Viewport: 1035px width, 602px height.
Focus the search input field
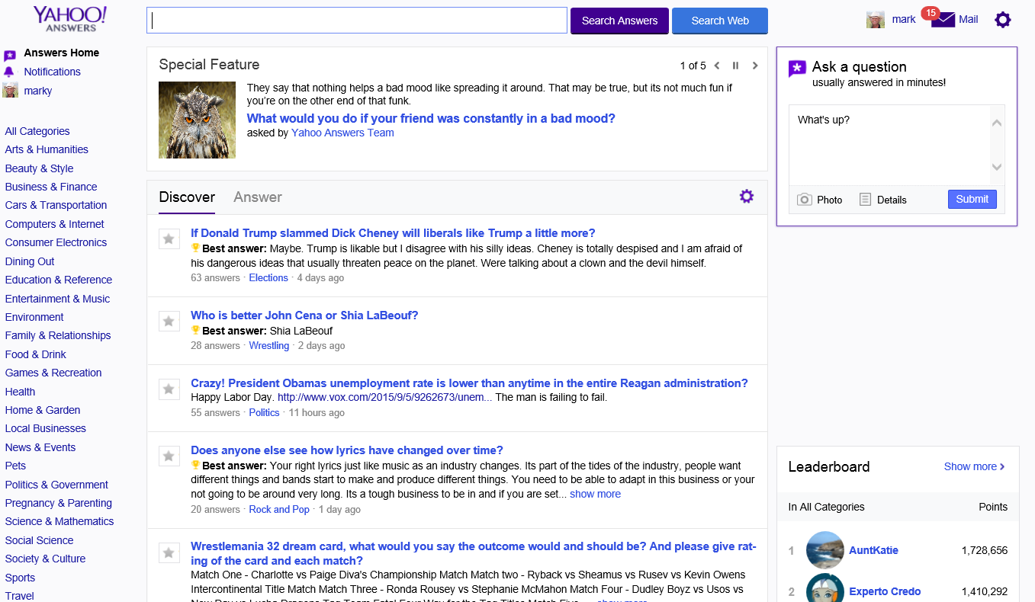[357, 21]
